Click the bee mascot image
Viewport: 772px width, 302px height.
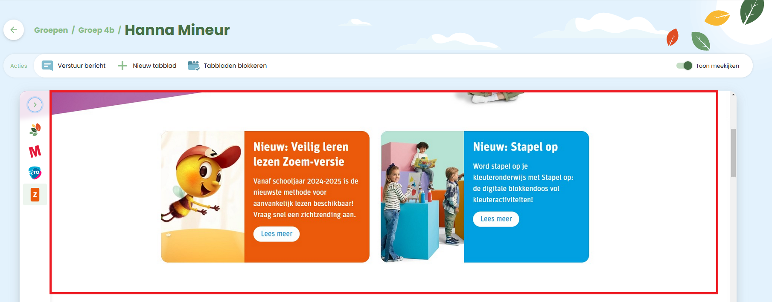[203, 197]
